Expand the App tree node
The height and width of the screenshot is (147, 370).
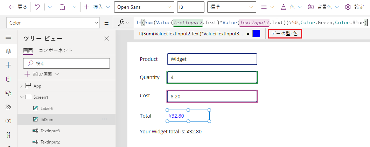pos(22,86)
